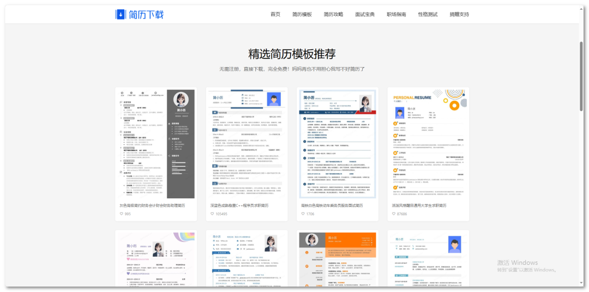The height and width of the screenshot is (292, 589).
Task: Click the 简历下载 site title text
Action: tap(146, 15)
